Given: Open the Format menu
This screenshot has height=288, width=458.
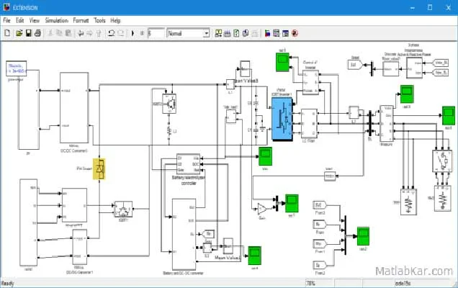Looking at the screenshot, I should [81, 20].
